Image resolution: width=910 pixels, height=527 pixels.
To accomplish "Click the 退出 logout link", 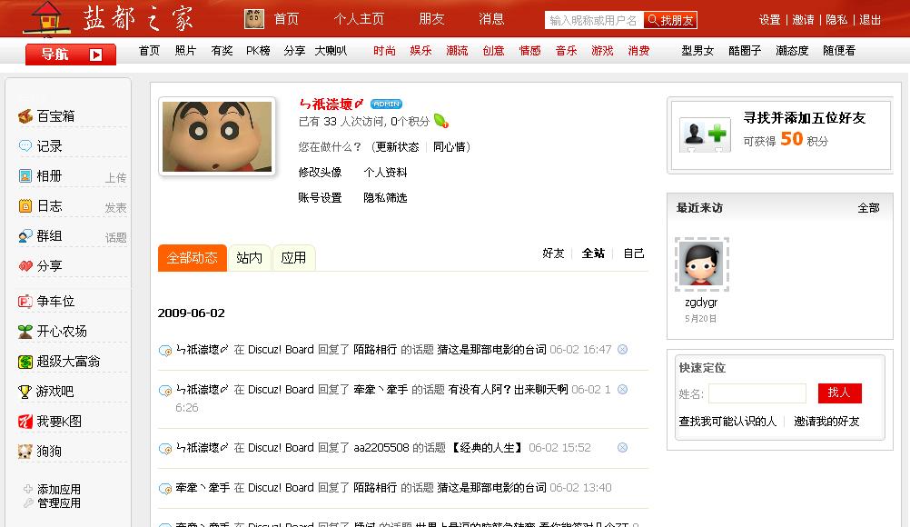I will [870, 20].
